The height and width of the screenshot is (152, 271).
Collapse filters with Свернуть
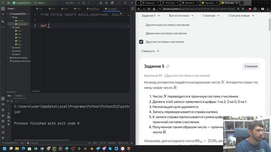pyautogui.click(x=150, y=51)
